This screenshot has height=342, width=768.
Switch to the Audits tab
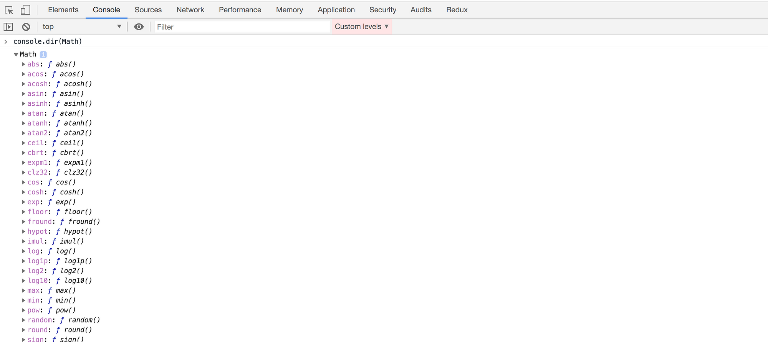pos(421,10)
